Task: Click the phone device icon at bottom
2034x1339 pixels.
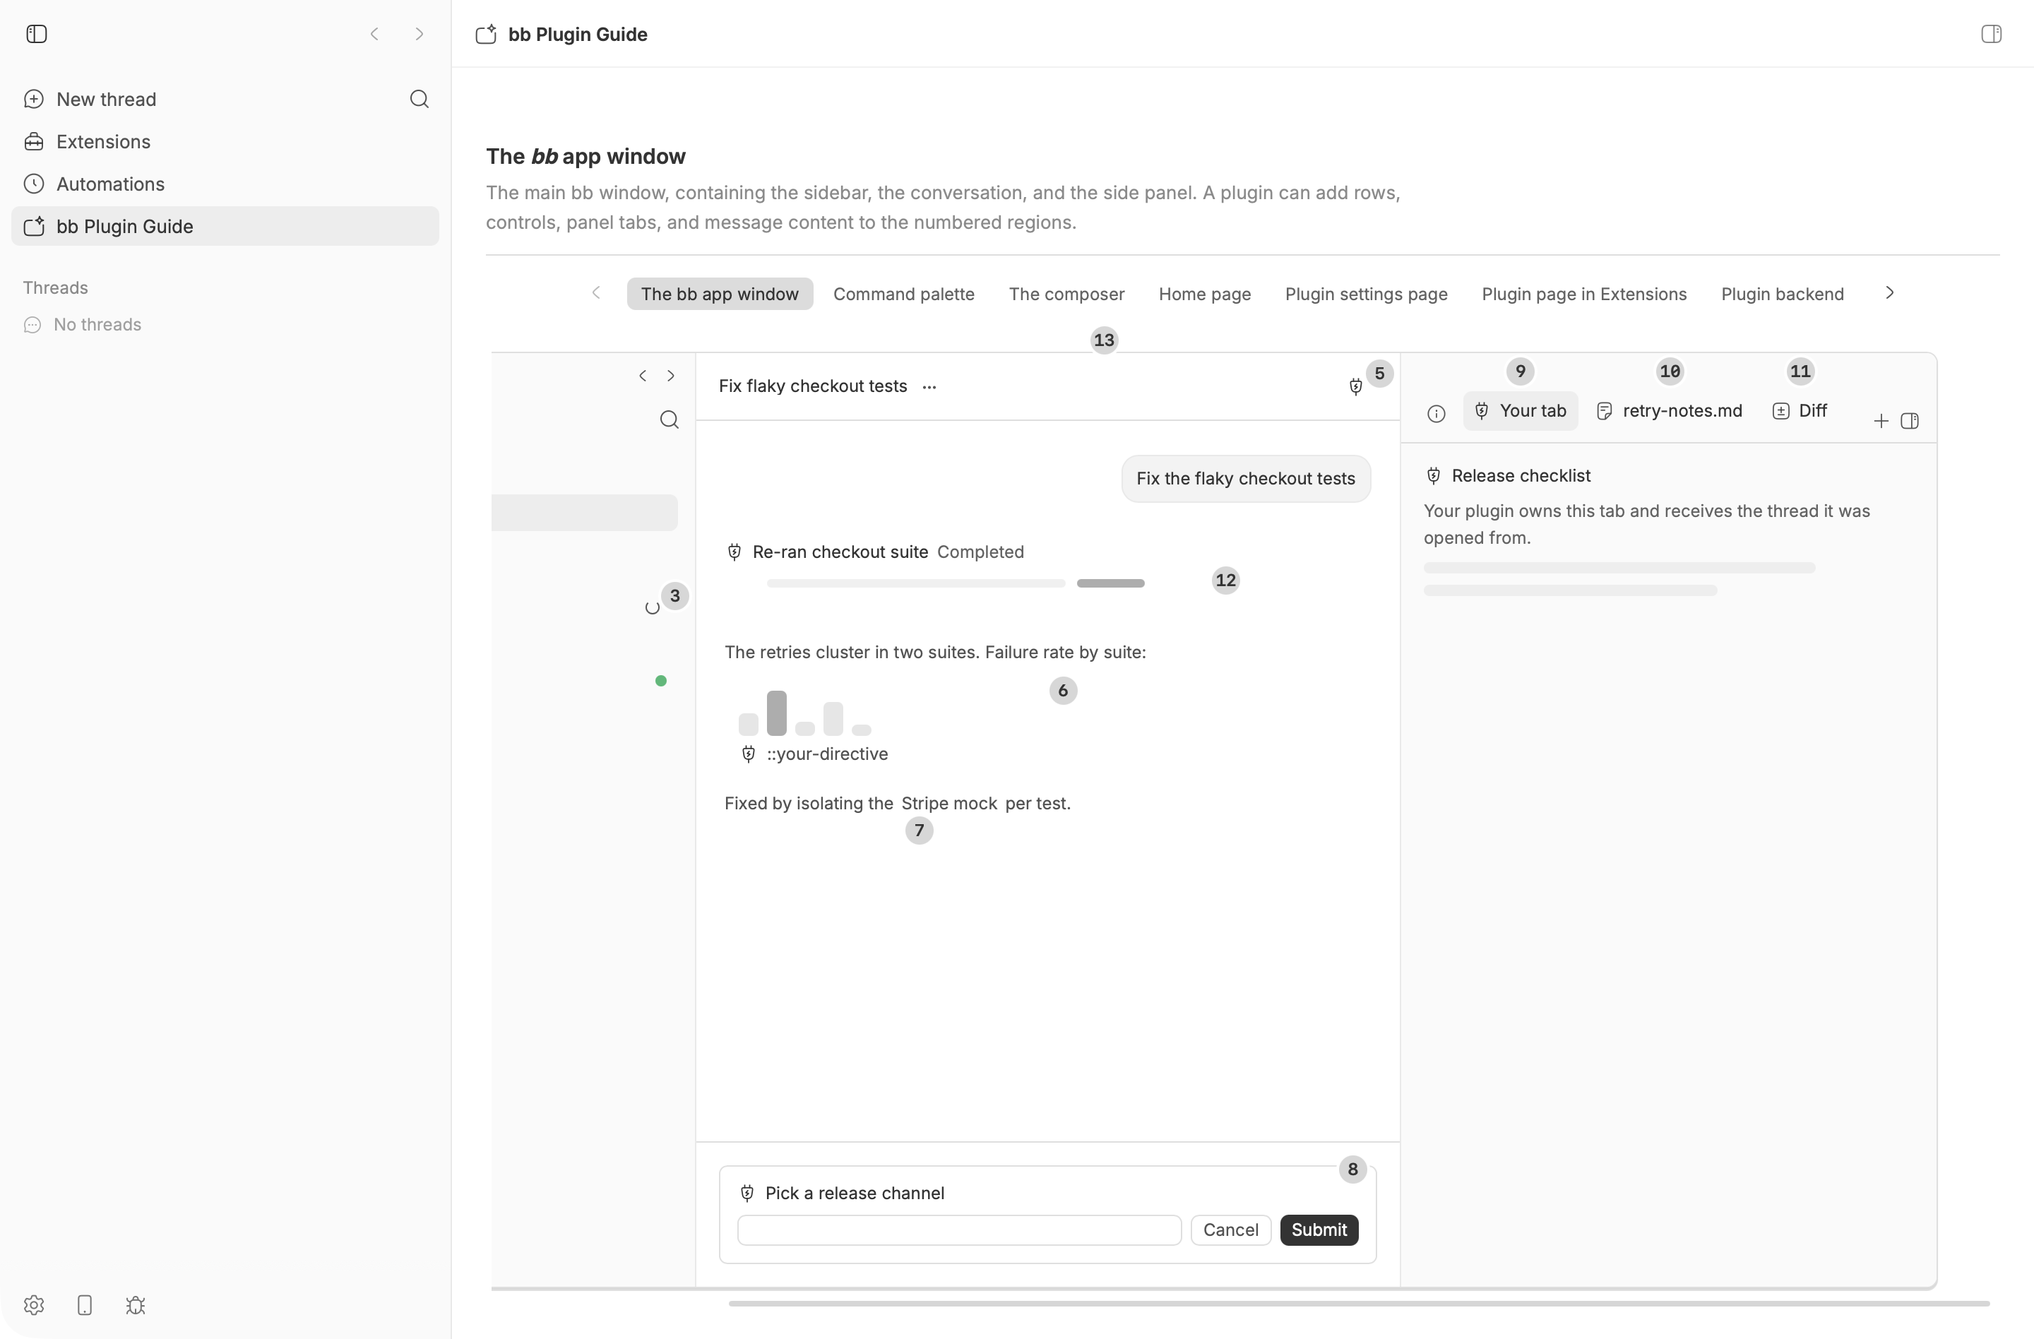Action: tap(85, 1305)
